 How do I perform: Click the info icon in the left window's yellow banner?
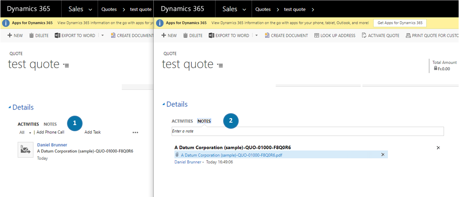(x=6, y=23)
